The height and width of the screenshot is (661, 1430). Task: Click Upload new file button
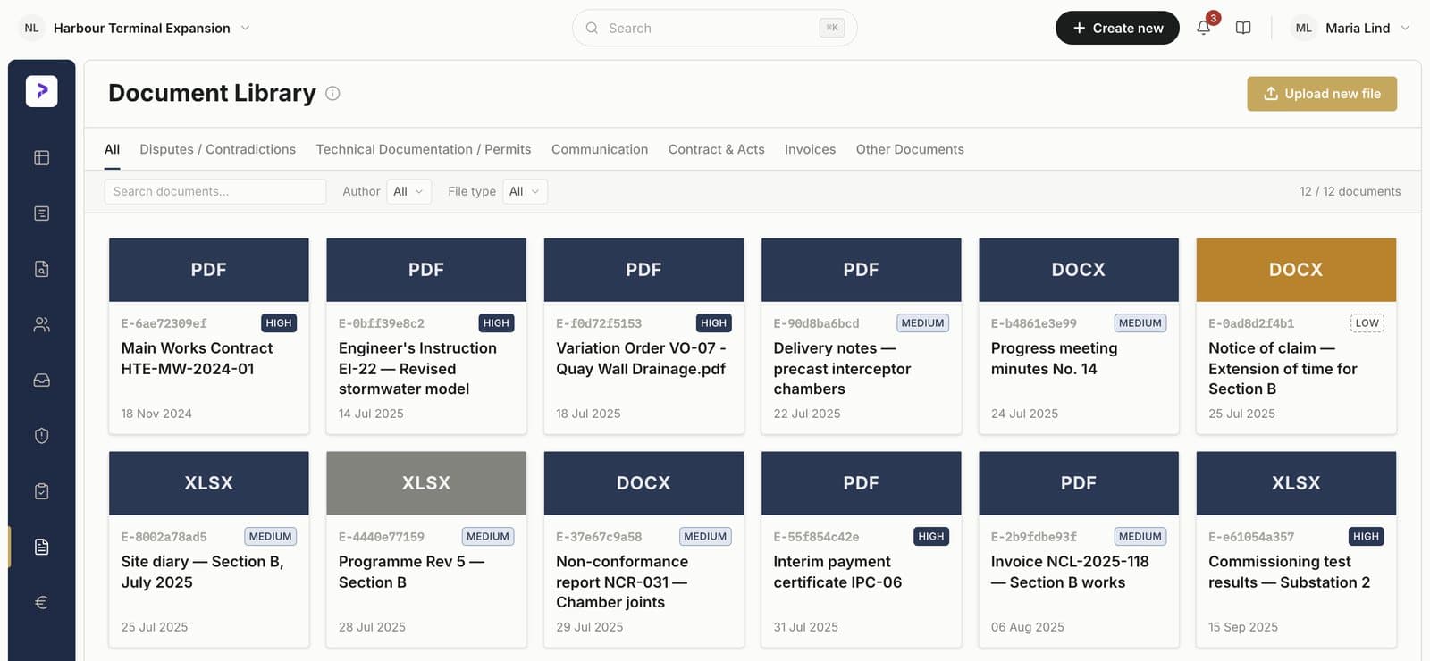(x=1322, y=94)
